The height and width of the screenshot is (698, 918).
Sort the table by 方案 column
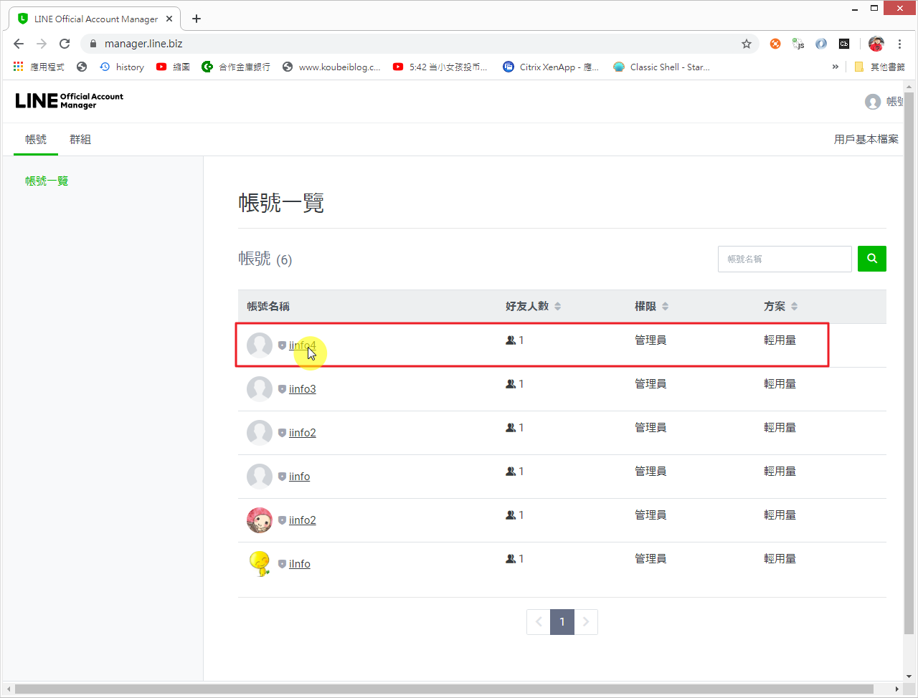780,305
